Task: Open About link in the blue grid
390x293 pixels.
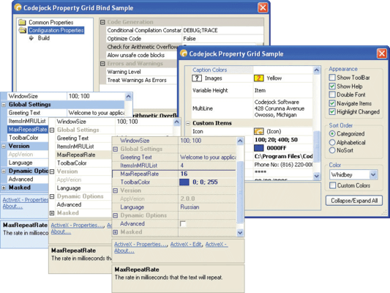Action: pyautogui.click(x=12, y=207)
